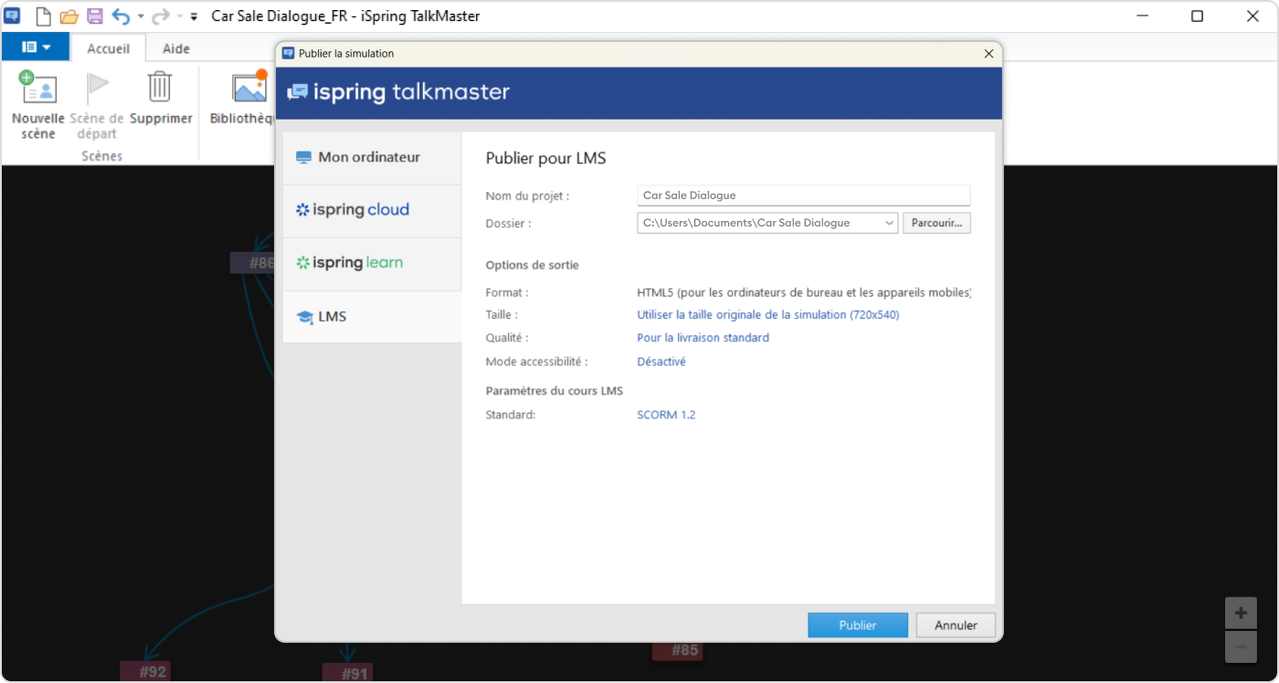Open the blue File menu button
This screenshot has width=1279, height=683.
click(36, 47)
